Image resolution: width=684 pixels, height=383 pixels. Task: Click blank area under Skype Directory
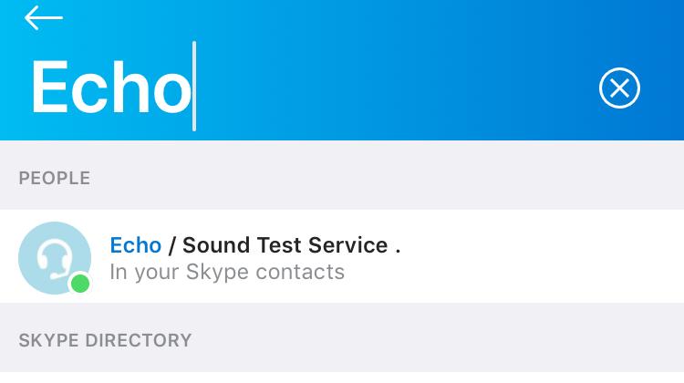click(342, 378)
